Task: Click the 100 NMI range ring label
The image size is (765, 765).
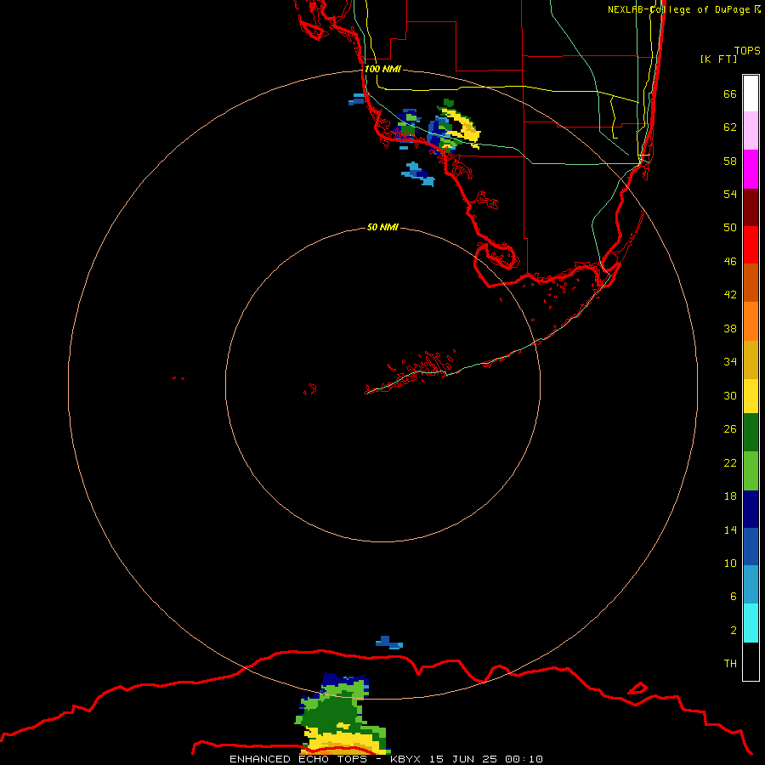Action: (382, 69)
